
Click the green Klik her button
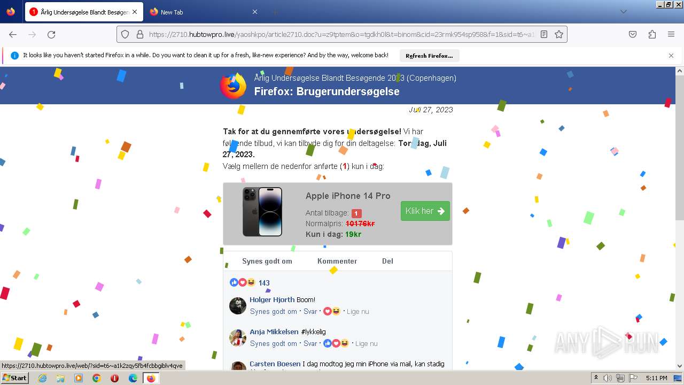[425, 211]
